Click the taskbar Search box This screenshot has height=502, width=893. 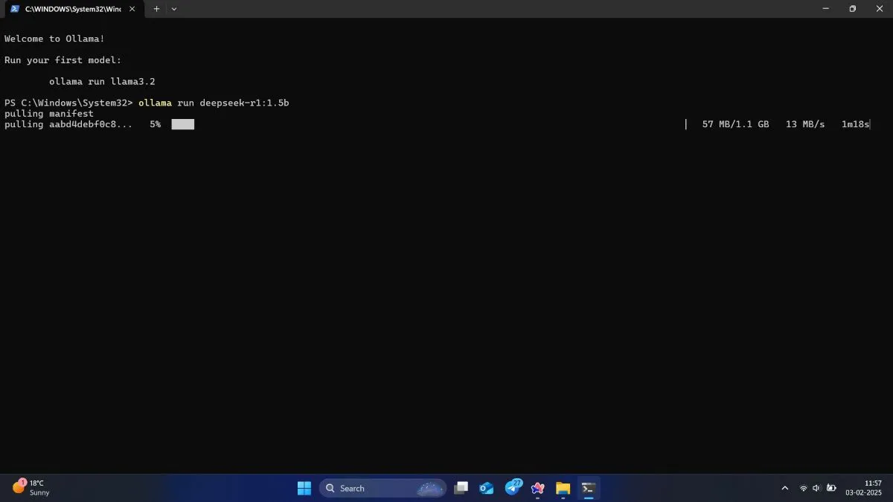[383, 488]
